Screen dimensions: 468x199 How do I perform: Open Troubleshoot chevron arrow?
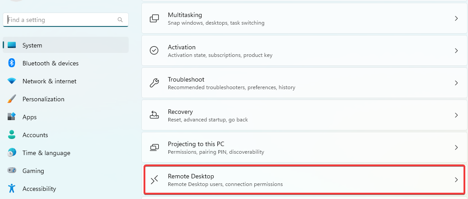[456, 83]
